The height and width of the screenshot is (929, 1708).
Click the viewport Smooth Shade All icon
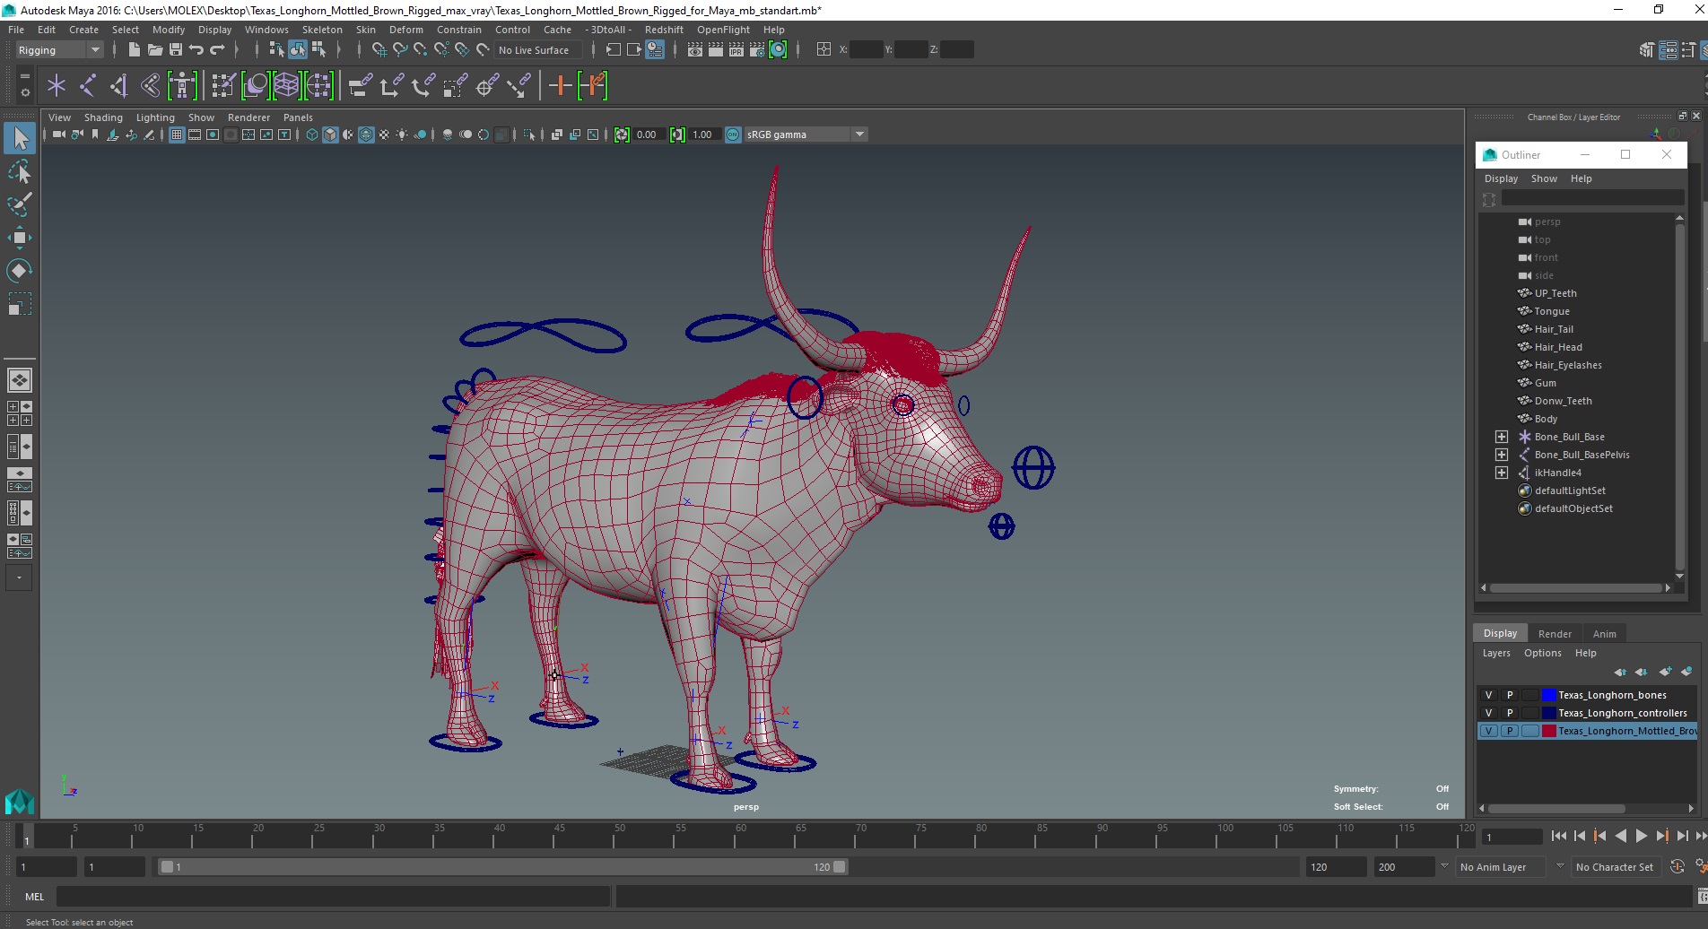click(x=330, y=135)
